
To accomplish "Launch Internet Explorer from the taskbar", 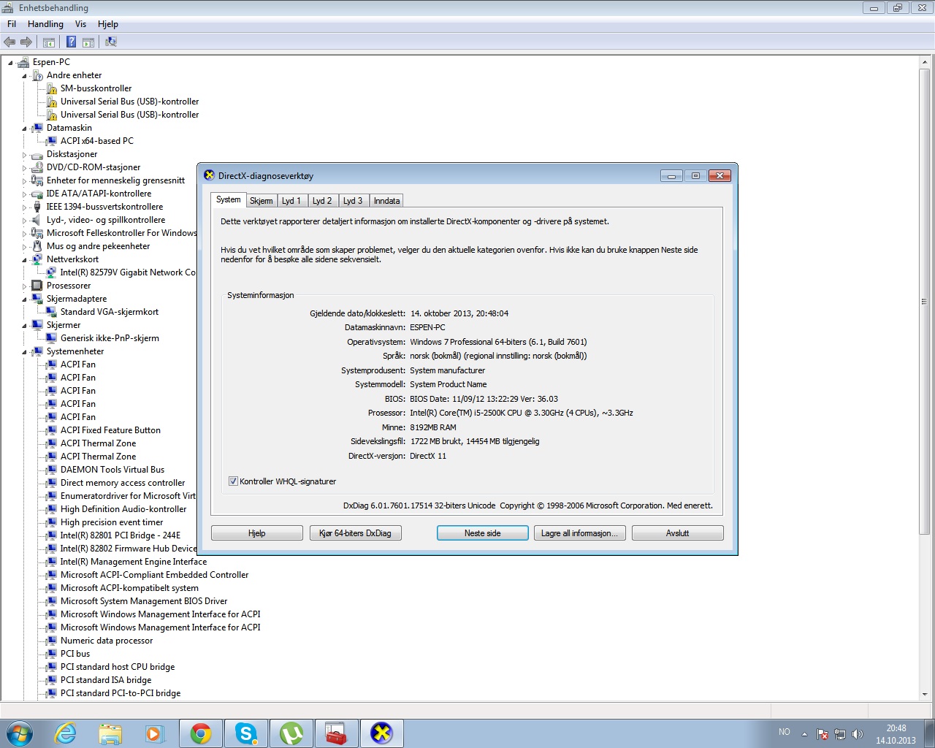I will (x=66, y=733).
